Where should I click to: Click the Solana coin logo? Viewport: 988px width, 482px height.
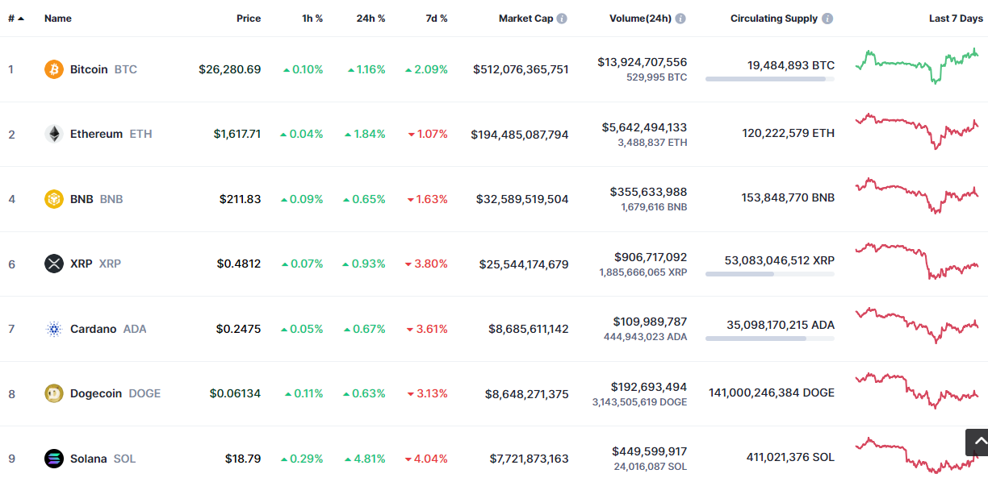coord(54,459)
